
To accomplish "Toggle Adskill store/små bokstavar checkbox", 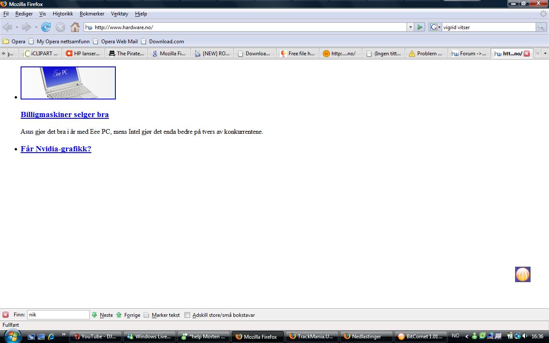I will [187, 315].
